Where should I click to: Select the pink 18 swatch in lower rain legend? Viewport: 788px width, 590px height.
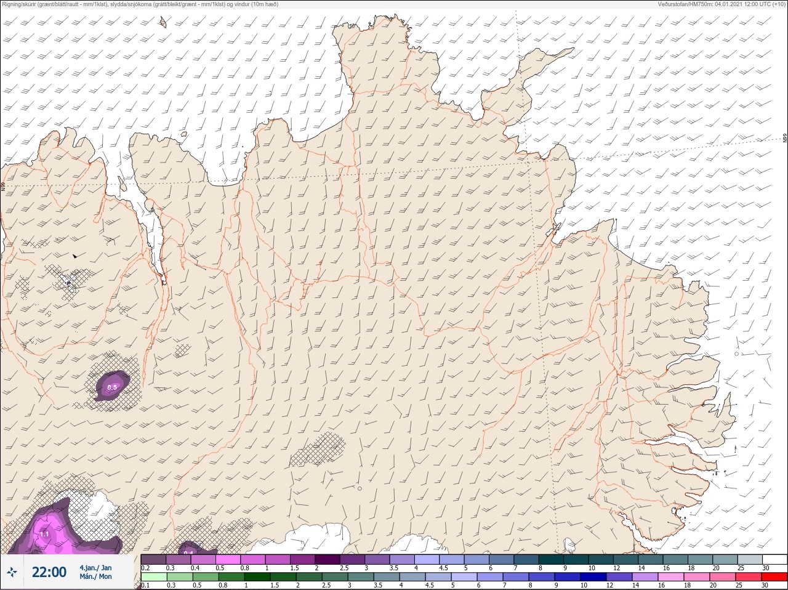[697, 577]
